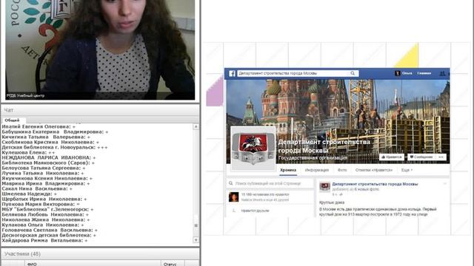This screenshot has height=266, width=474.
Task: Click the chat scrollbar thumb
Action: (196, 225)
